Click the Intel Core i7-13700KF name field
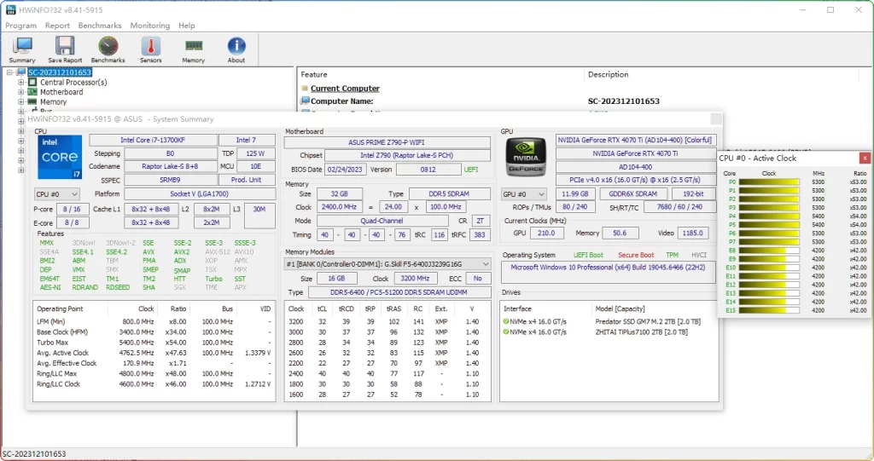Screen dimensions: 874x461 pyautogui.click(x=154, y=140)
